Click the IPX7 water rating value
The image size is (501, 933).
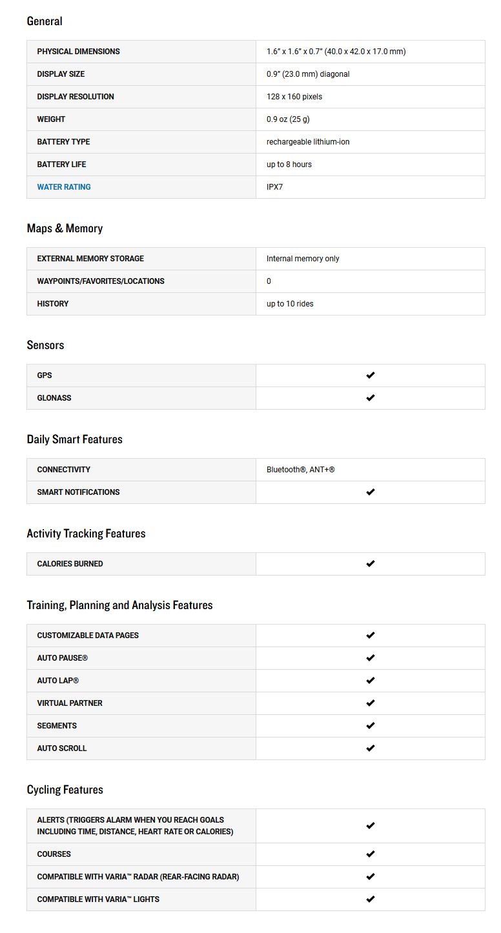[x=275, y=187]
